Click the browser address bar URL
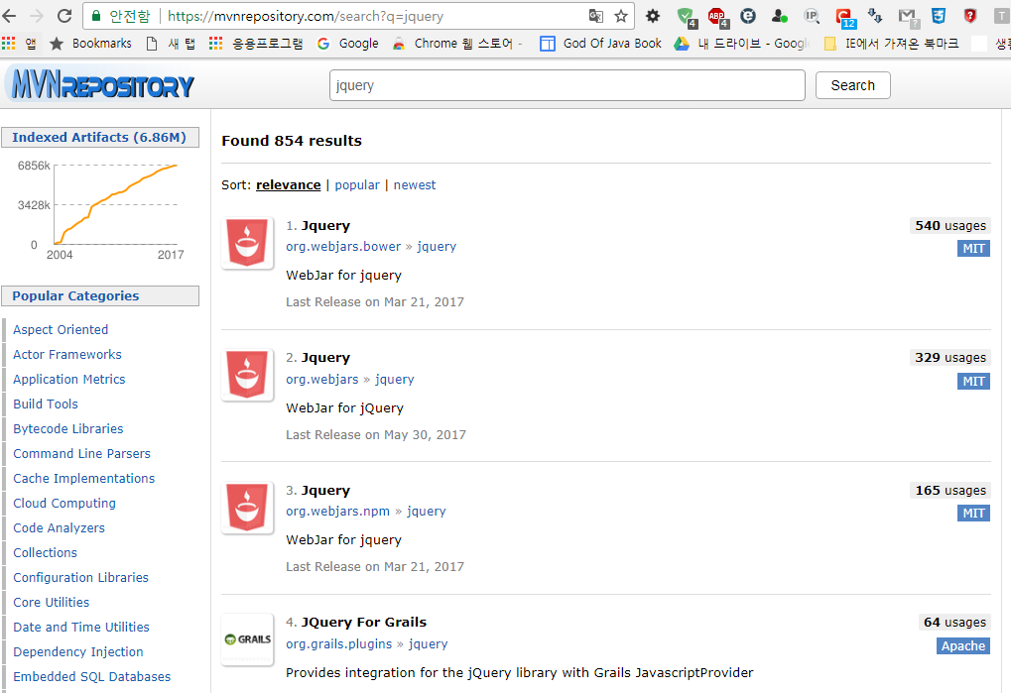This screenshot has width=1011, height=693. pos(306,16)
